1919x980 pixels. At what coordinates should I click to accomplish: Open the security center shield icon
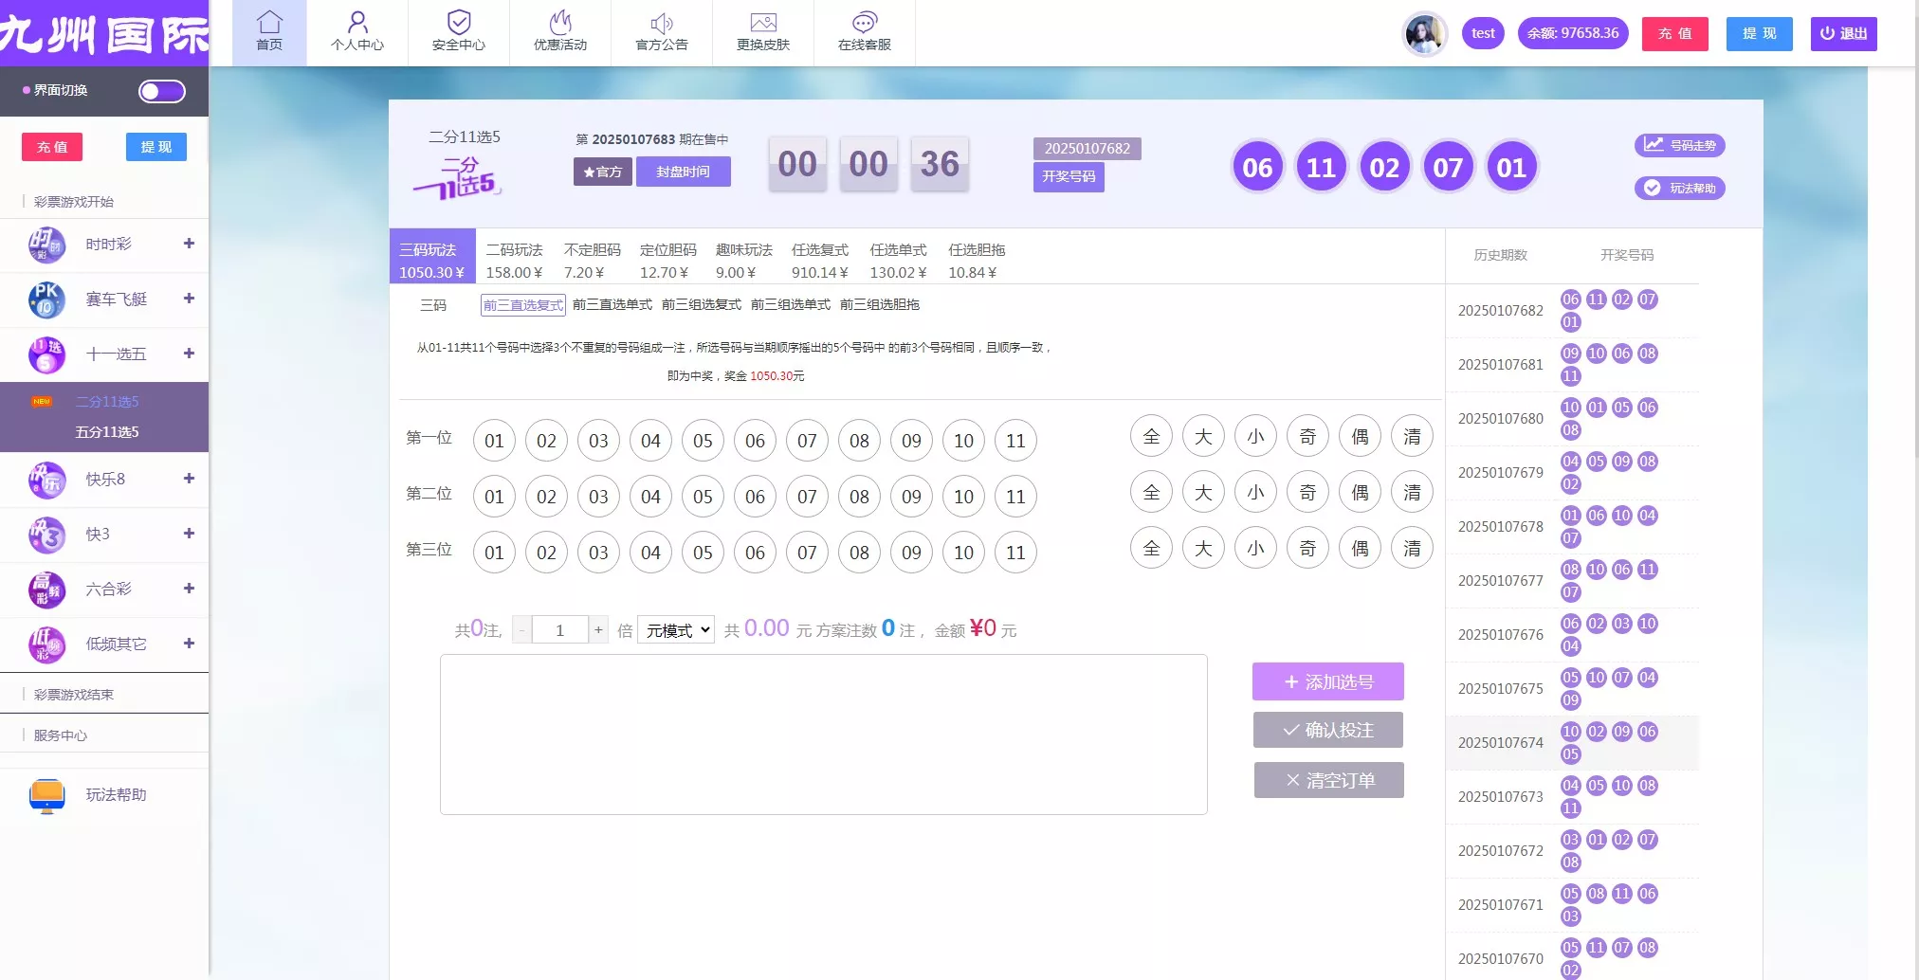click(459, 23)
